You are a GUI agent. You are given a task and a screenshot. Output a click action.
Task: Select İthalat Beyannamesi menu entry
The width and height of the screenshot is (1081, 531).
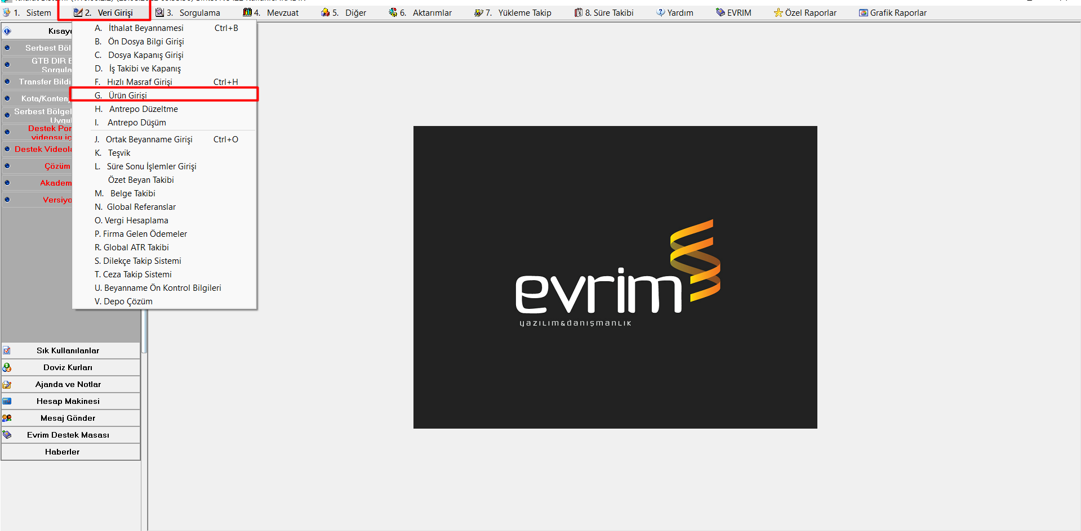tap(164, 28)
